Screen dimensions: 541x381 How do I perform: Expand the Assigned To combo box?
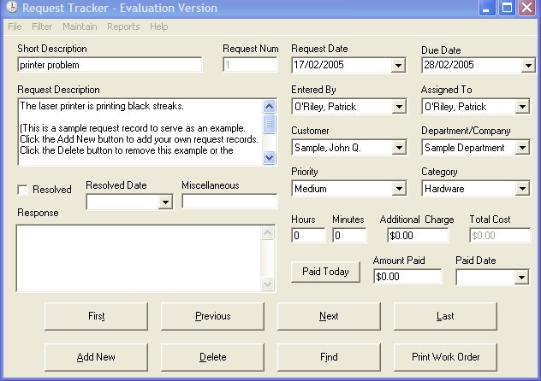[x=522, y=107]
